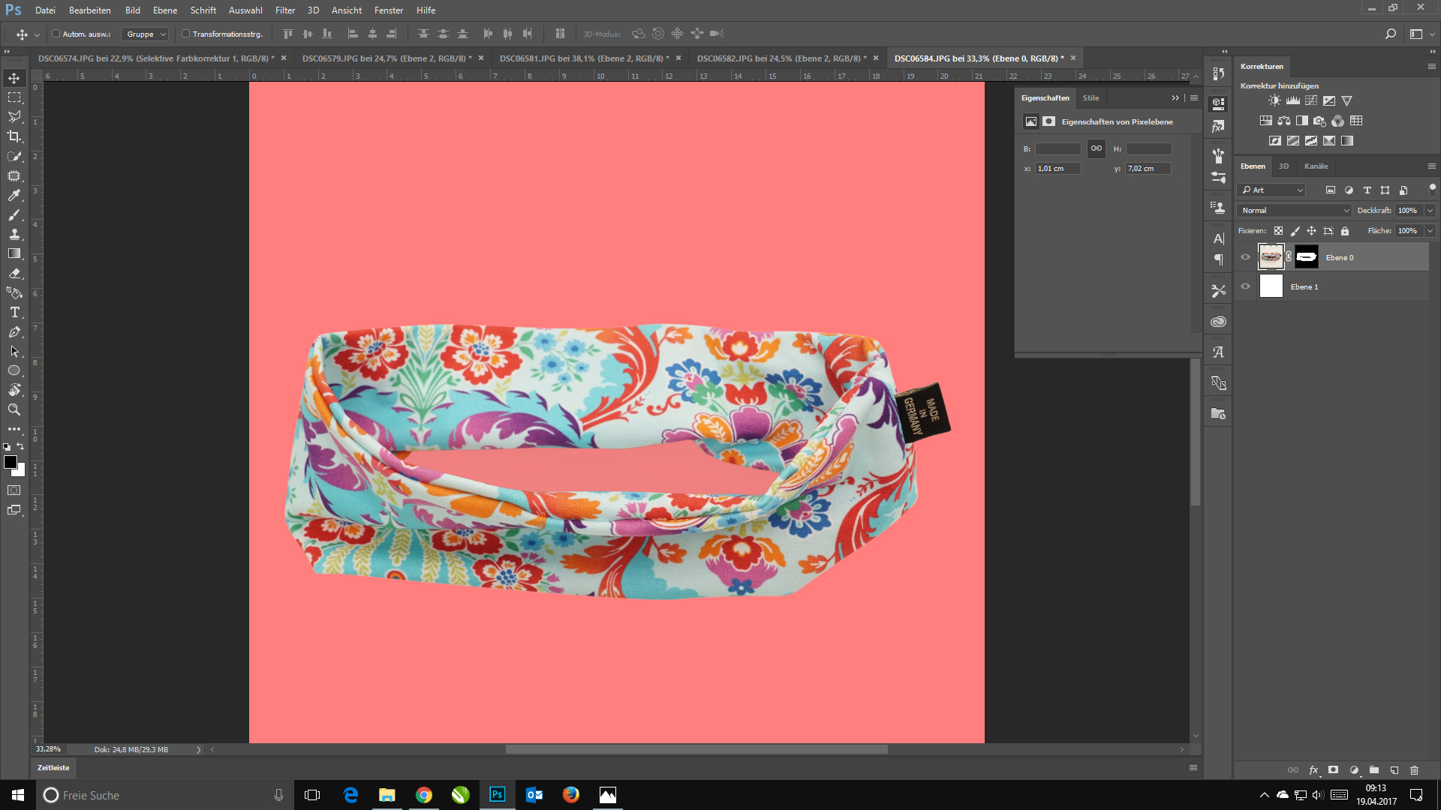
Task: Enable Autom. ausw. checkbox
Action: click(x=56, y=34)
